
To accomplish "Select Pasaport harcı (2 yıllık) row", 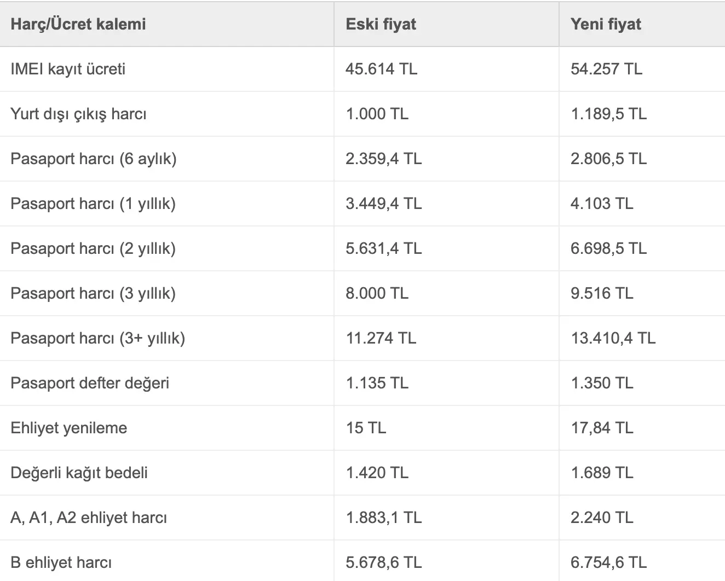I will point(93,248).
